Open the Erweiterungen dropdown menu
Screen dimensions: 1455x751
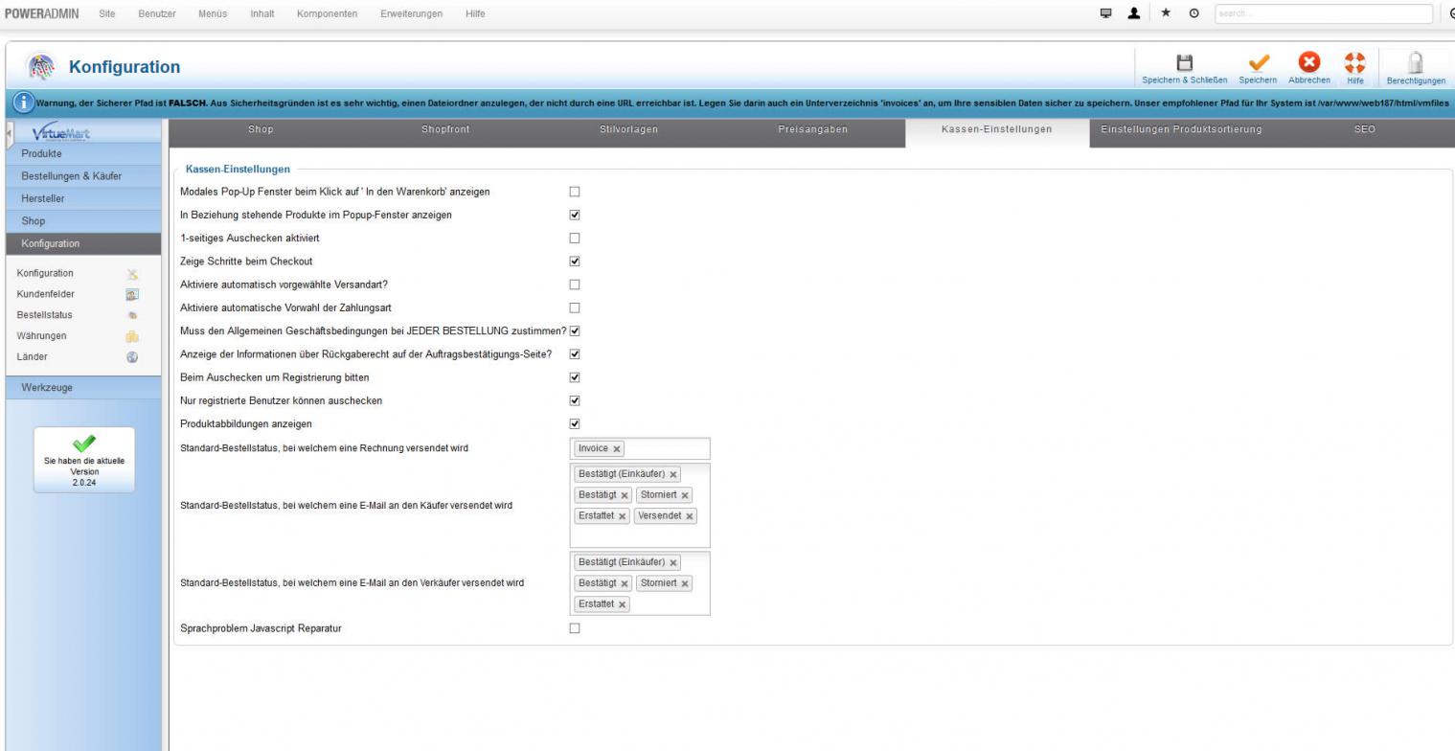point(411,13)
